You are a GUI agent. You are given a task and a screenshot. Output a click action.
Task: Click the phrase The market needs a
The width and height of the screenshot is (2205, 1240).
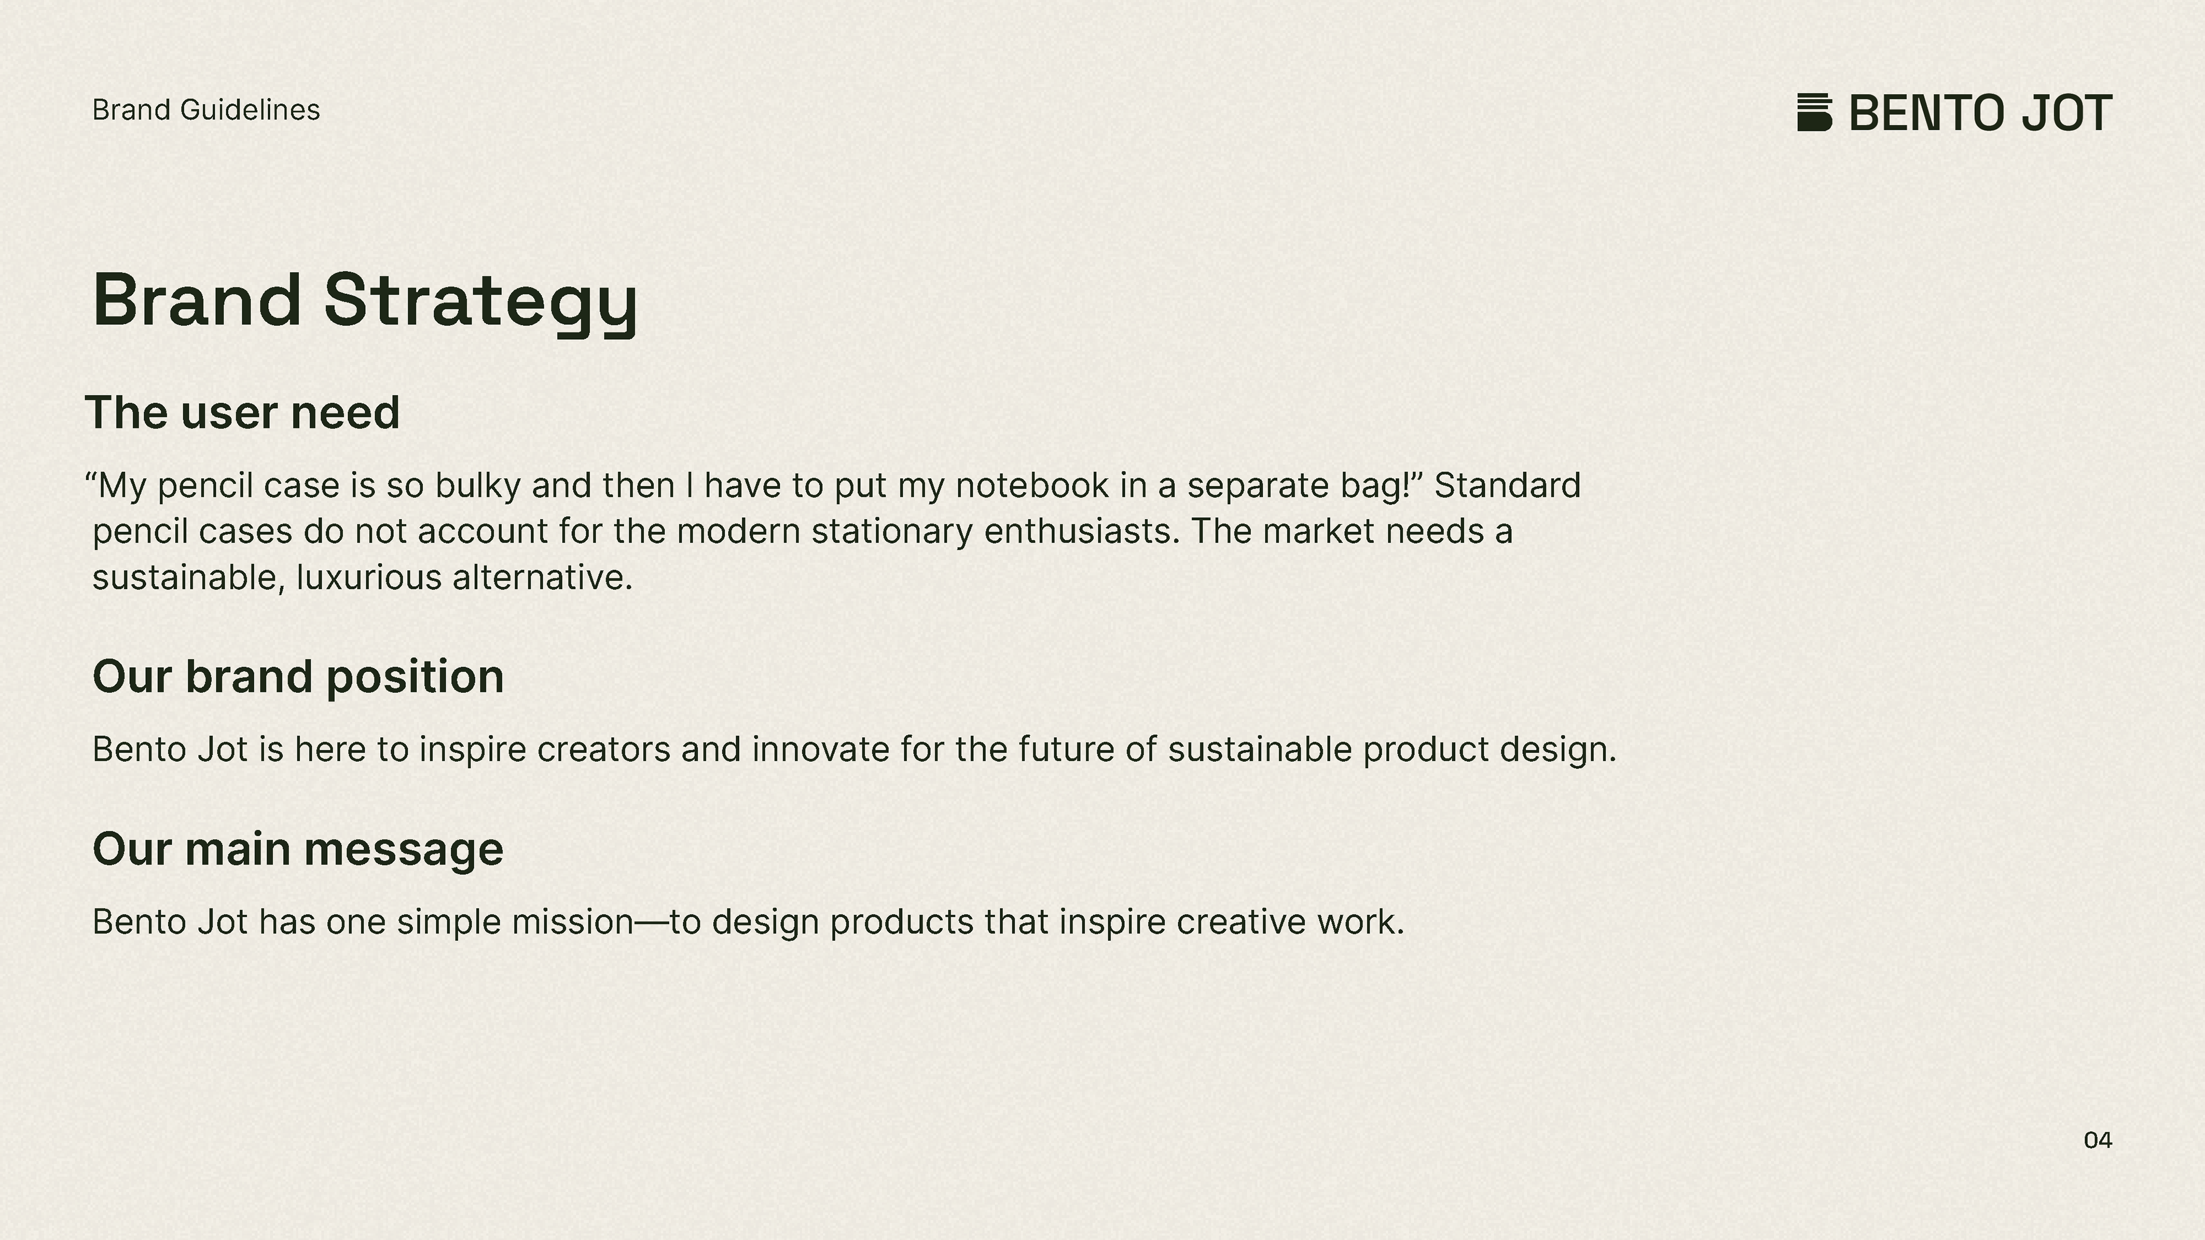(1352, 532)
